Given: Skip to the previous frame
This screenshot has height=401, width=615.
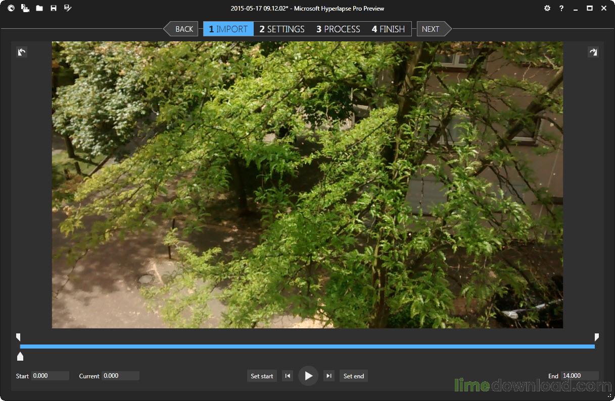Looking at the screenshot, I should click(x=288, y=375).
